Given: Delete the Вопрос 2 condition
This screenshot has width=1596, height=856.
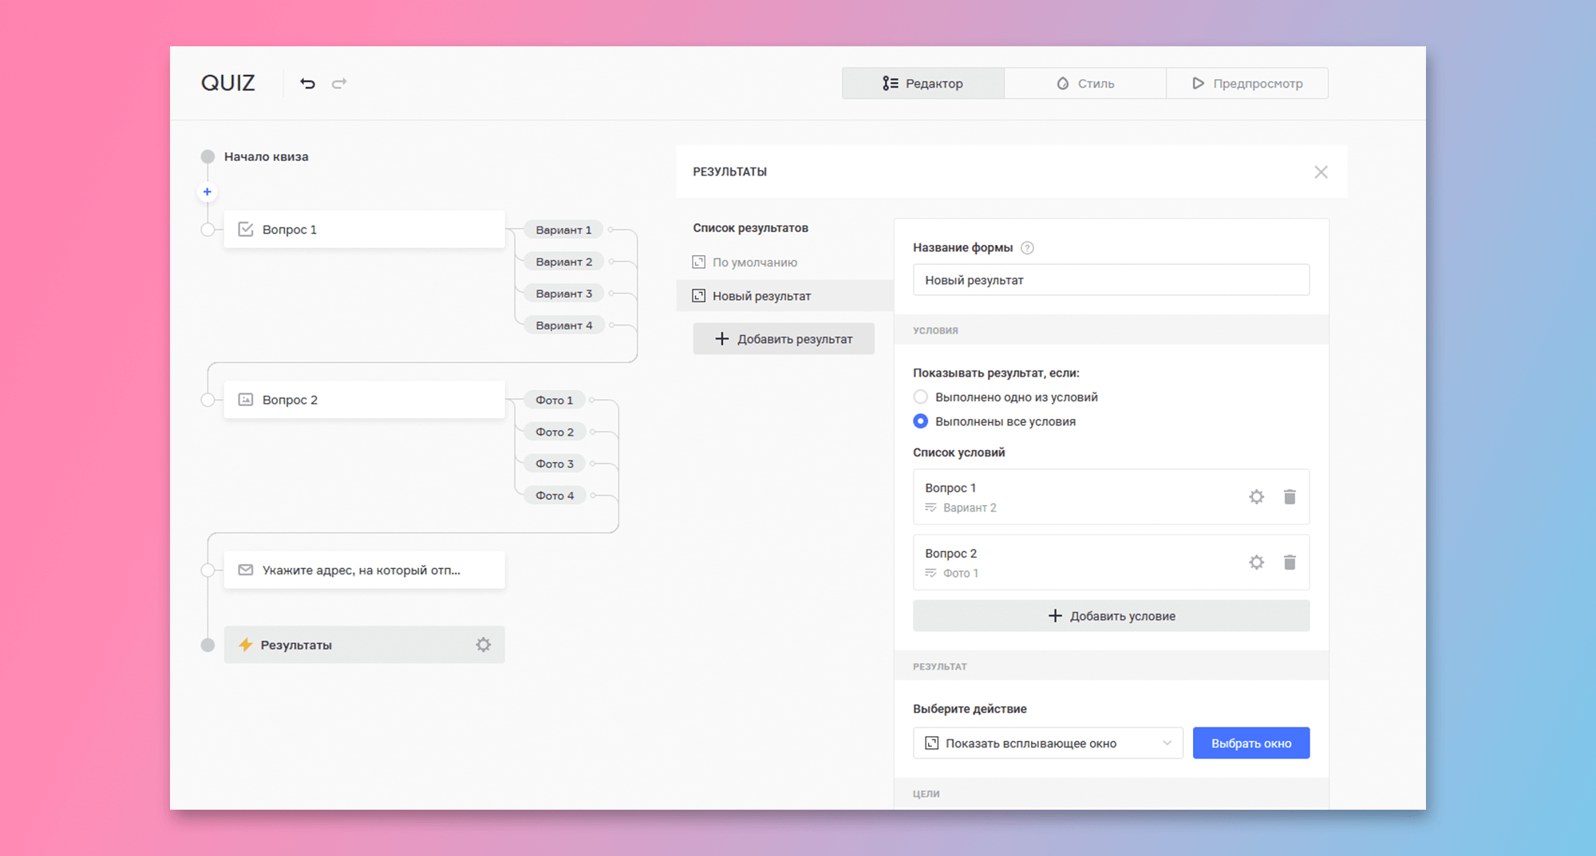Looking at the screenshot, I should pyautogui.click(x=1290, y=562).
